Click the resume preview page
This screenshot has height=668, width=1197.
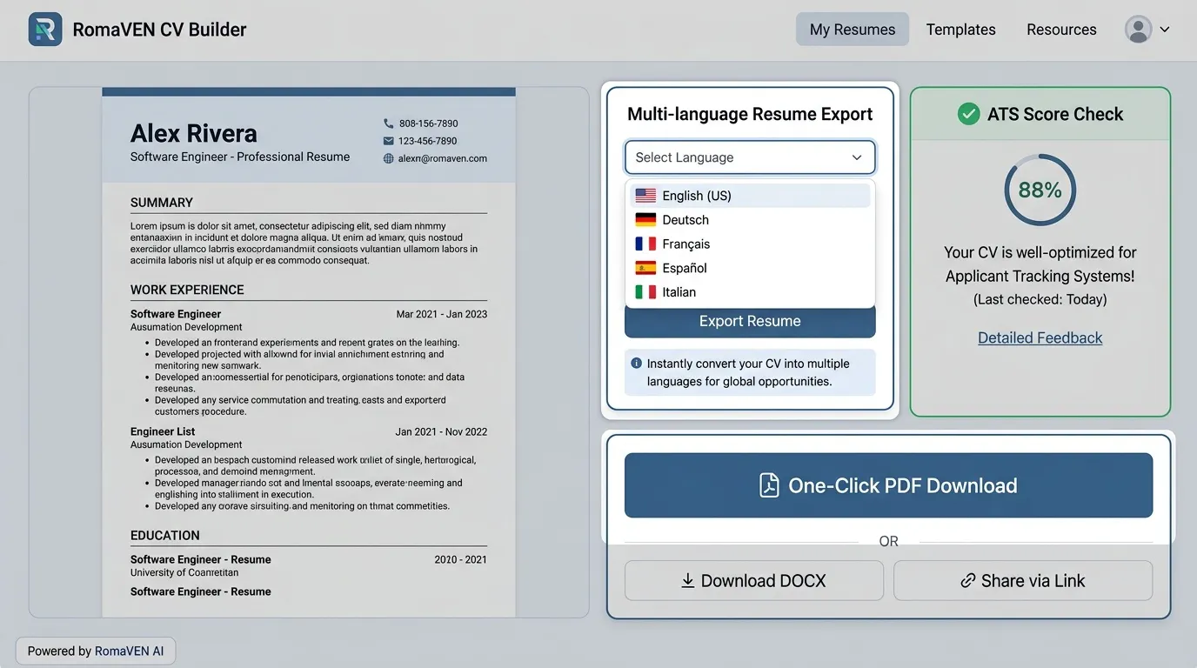(309, 352)
